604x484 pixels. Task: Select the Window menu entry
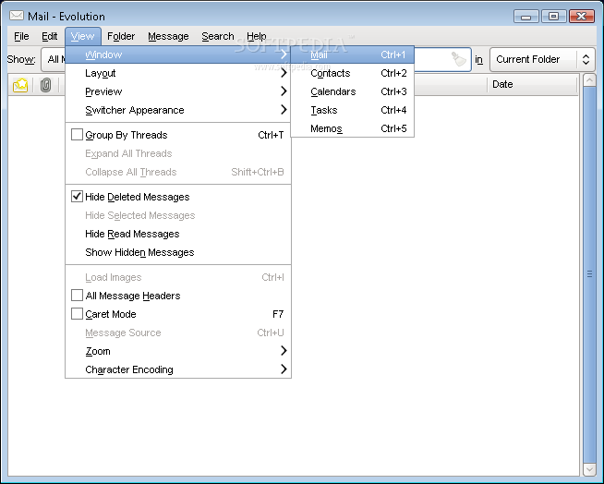pyautogui.click(x=178, y=54)
